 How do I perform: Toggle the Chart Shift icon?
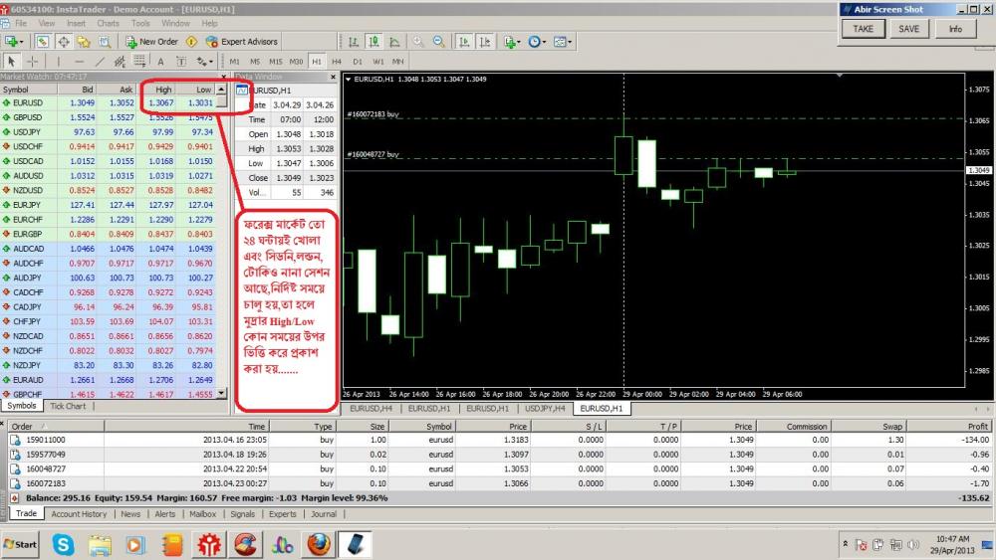pos(485,41)
